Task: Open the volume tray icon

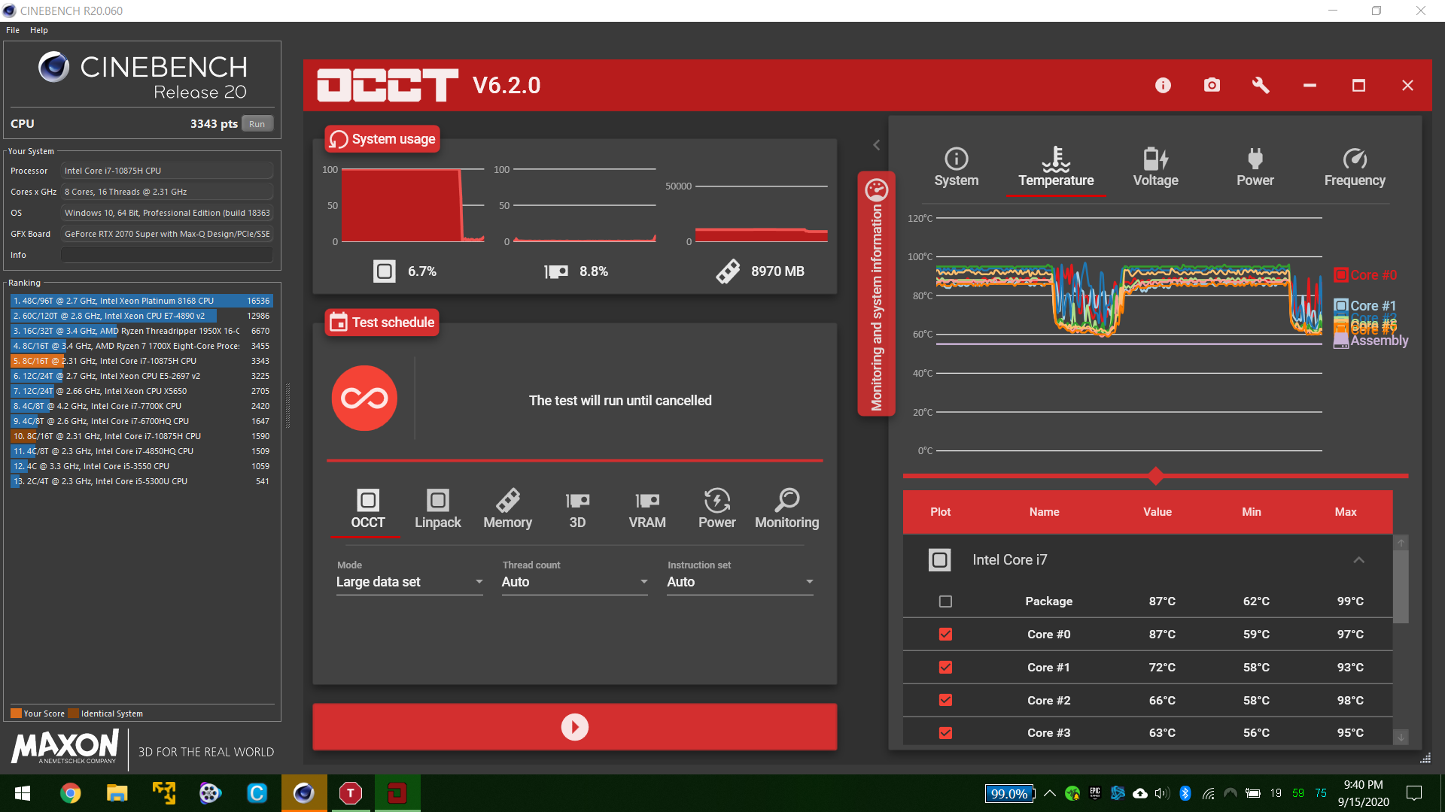Action: pos(1162,793)
